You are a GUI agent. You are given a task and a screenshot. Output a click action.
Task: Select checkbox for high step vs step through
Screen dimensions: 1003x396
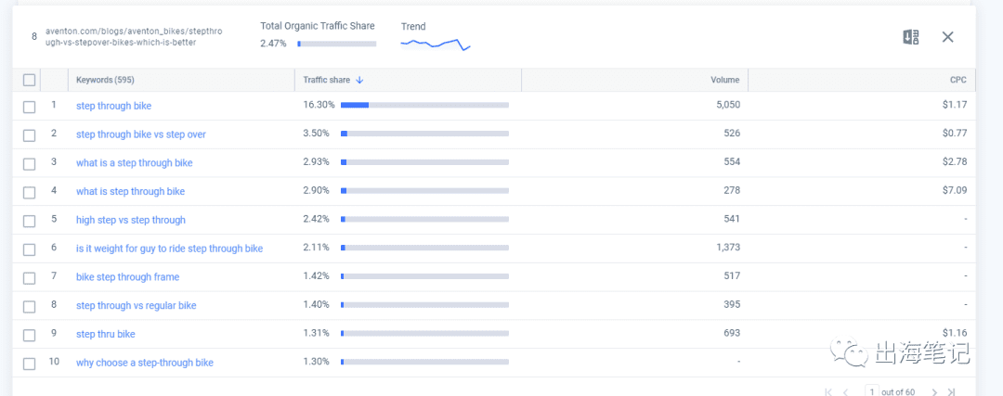29,221
